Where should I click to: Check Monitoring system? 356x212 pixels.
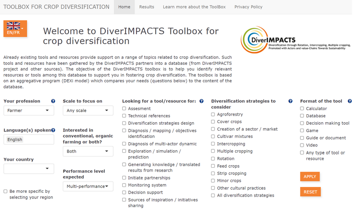pos(124,185)
